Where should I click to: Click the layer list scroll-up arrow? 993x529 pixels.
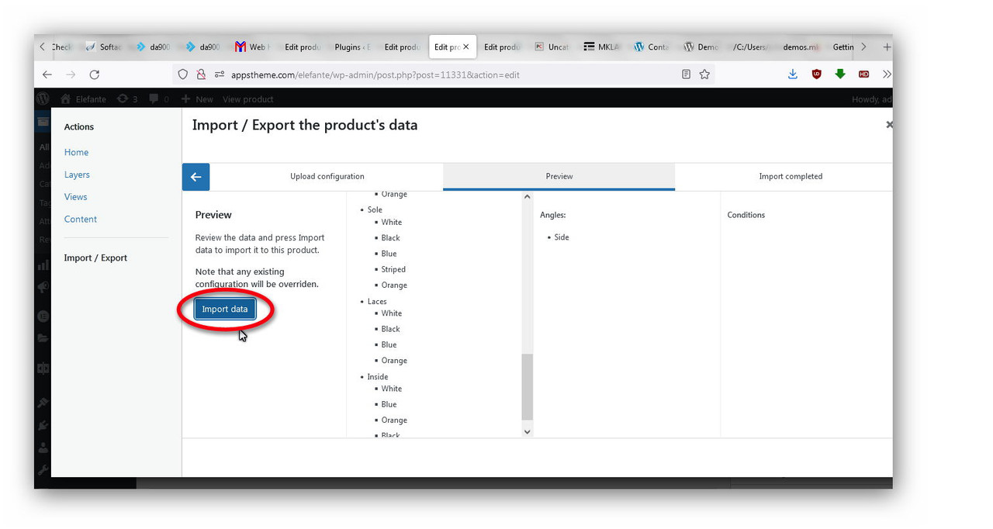point(527,197)
